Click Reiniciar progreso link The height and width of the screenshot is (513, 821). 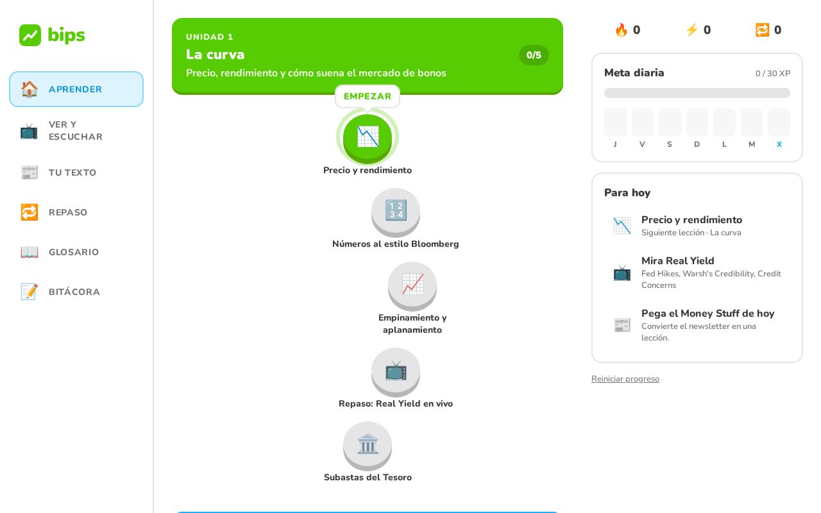click(625, 379)
